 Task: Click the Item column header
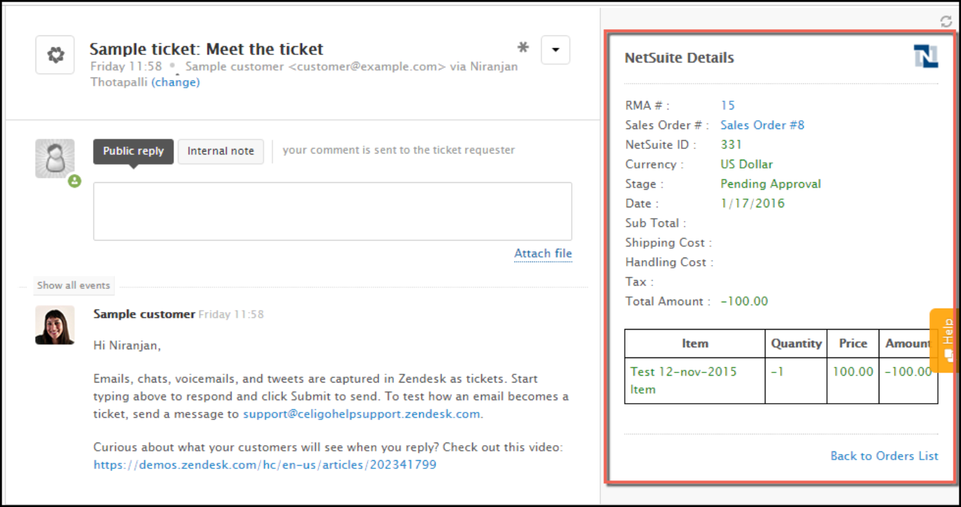pos(695,344)
